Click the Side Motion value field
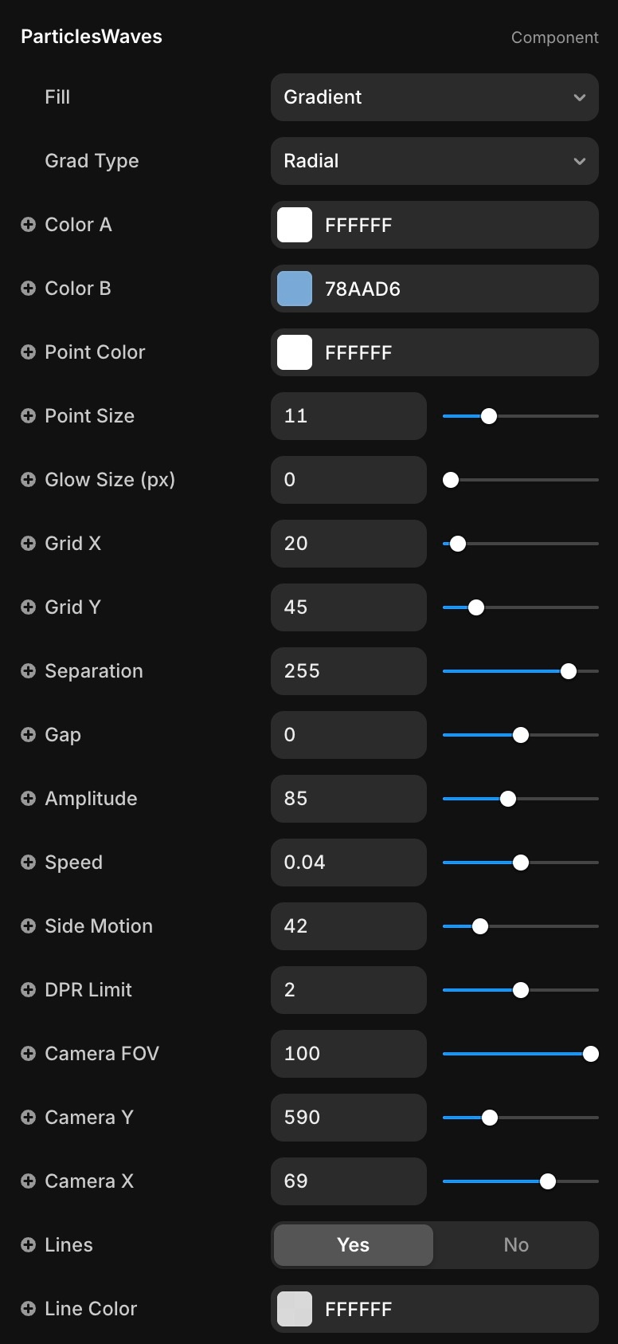 coord(348,926)
